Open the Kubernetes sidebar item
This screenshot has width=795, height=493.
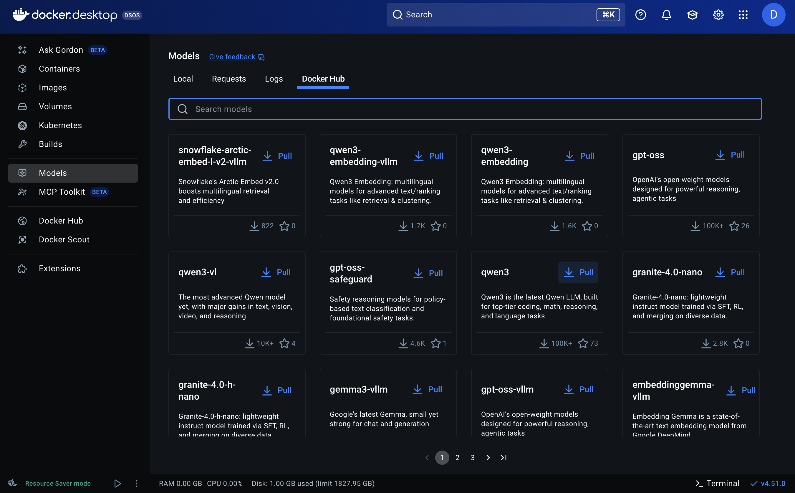(x=60, y=125)
